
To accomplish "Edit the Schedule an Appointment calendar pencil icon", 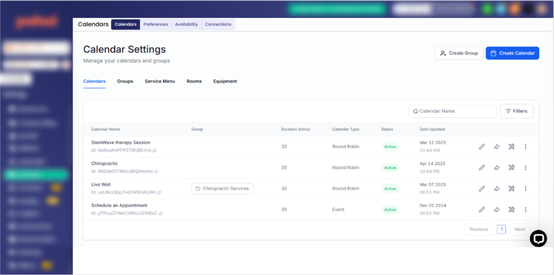I will [482, 210].
